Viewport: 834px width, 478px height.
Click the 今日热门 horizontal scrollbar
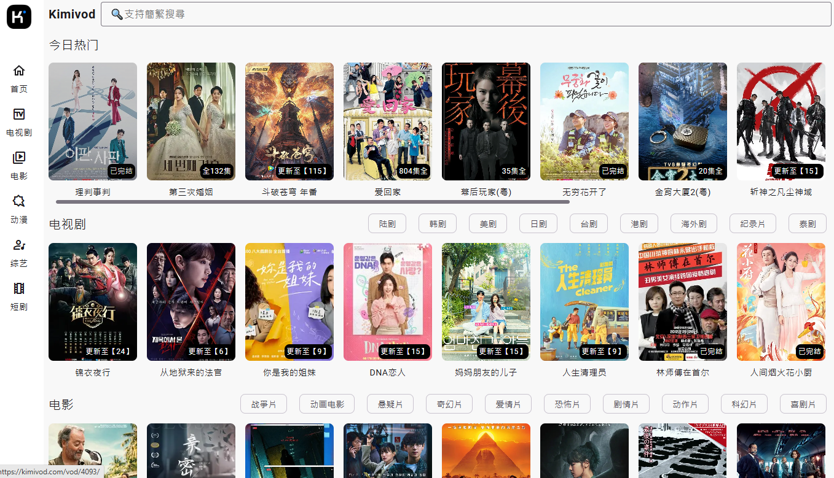313,201
